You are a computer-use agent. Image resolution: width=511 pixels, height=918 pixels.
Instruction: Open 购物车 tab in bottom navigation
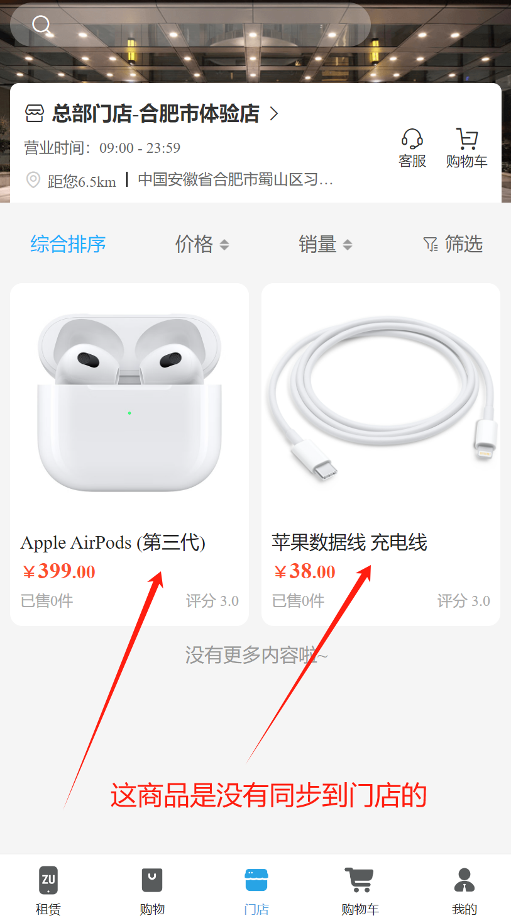(360, 890)
